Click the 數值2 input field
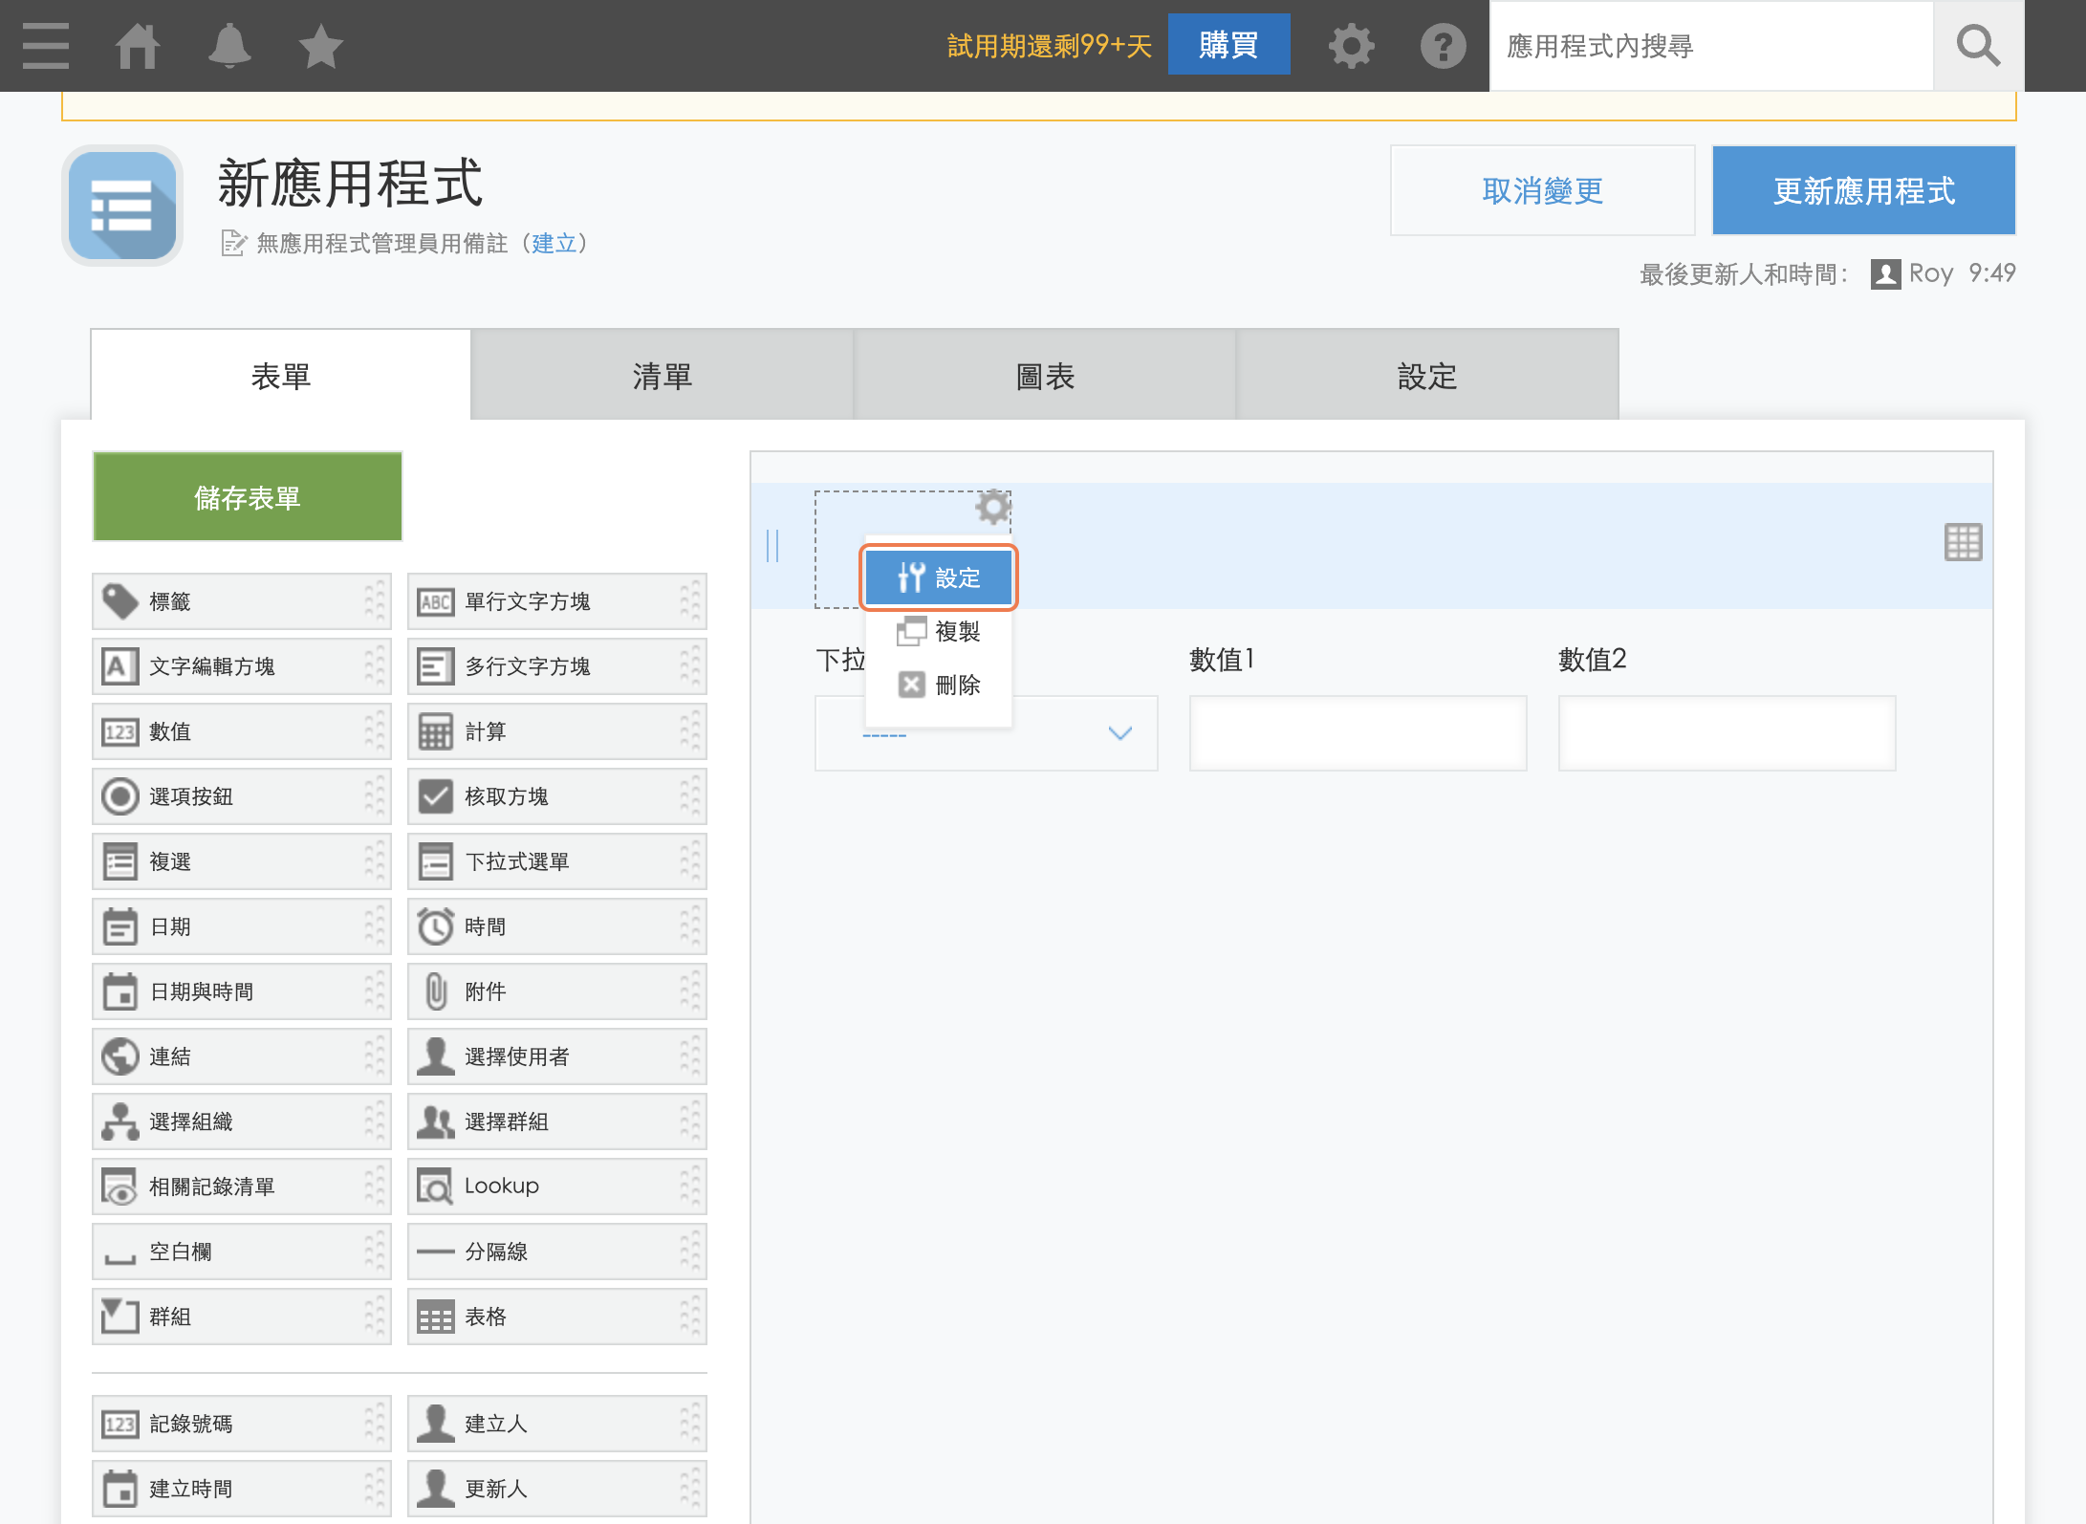The height and width of the screenshot is (1524, 2086). tap(1727, 733)
